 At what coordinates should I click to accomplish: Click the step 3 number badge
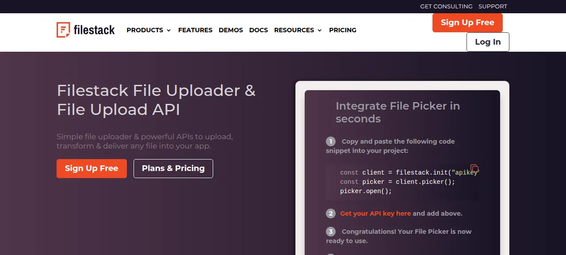(331, 232)
